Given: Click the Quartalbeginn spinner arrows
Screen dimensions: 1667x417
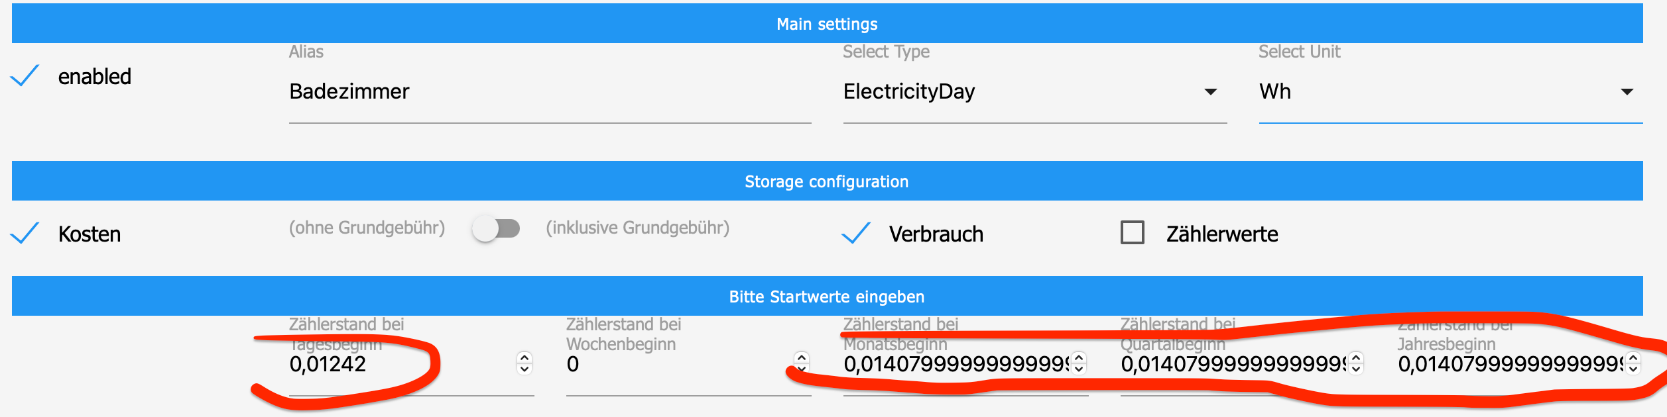Looking at the screenshot, I should point(1356,363).
